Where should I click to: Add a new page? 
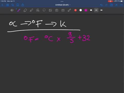pyautogui.click(x=111, y=5)
